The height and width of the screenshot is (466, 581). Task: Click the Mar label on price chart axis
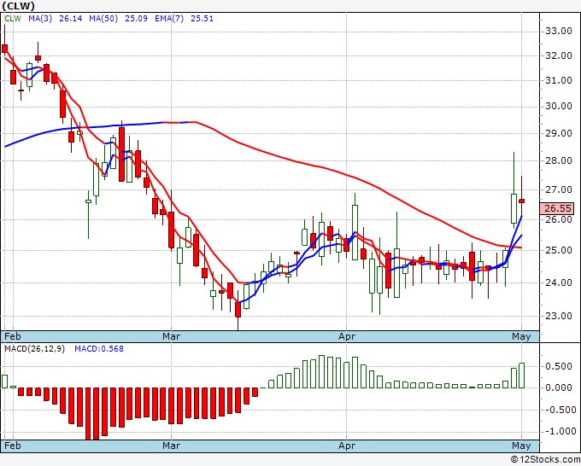(171, 336)
